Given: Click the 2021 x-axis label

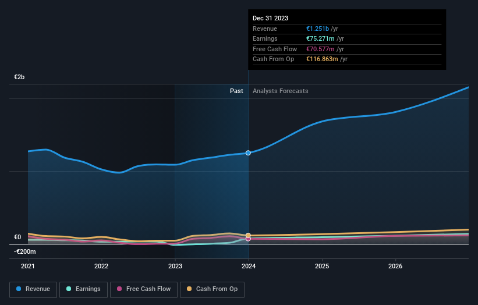Looking at the screenshot, I should [x=28, y=266].
